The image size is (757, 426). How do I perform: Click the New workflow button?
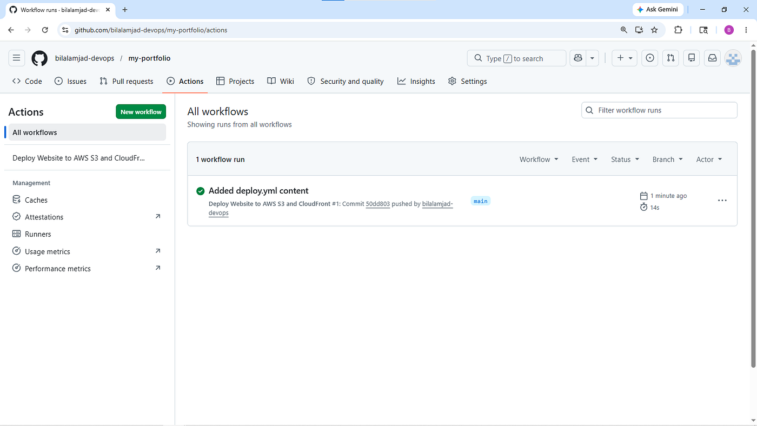(141, 112)
